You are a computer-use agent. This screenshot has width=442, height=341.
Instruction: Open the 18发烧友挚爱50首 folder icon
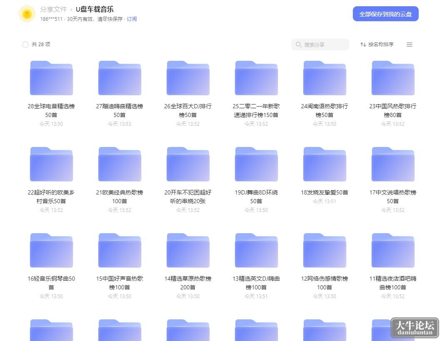[x=325, y=164]
